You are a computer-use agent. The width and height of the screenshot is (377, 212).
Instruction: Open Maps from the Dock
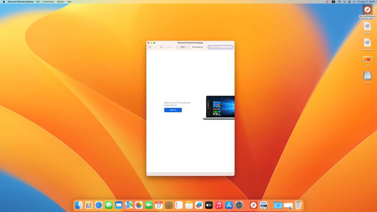(129, 205)
